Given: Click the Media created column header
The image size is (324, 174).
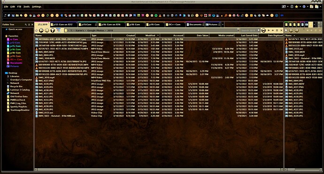Looking at the screenshot, I should pos(222,36).
